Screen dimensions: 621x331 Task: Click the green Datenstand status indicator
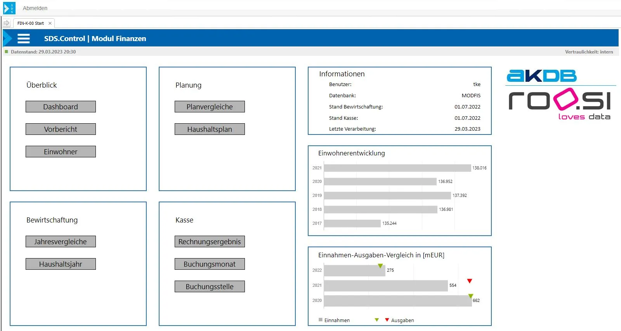pyautogui.click(x=6, y=52)
